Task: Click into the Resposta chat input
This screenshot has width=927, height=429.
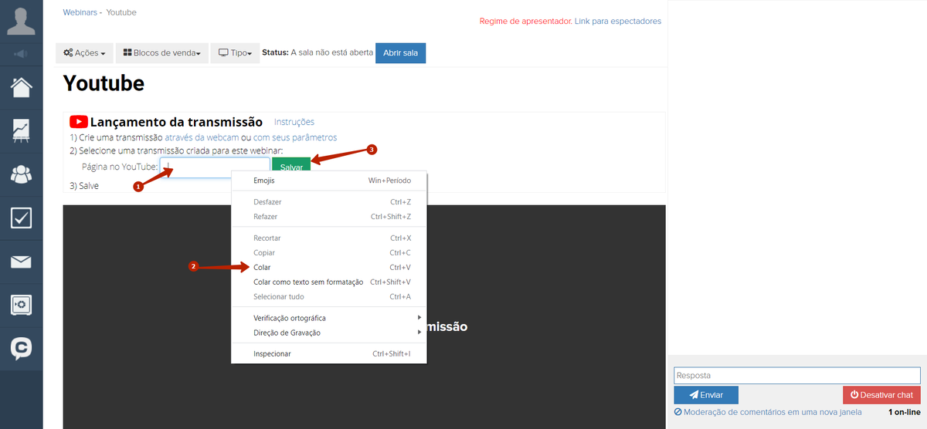Action: 797,376
